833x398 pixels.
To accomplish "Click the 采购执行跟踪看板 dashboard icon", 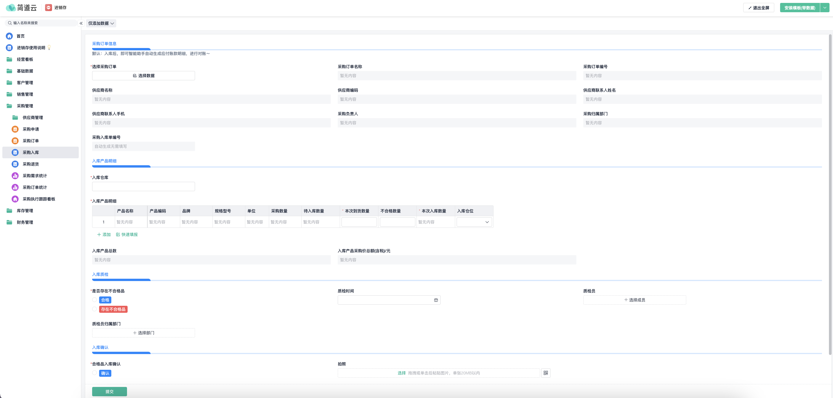I will tap(15, 199).
